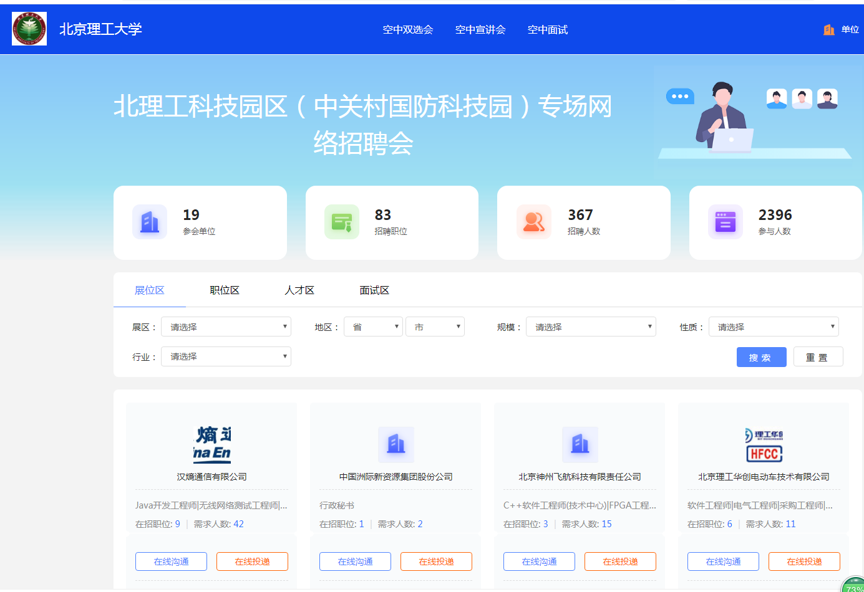Click the green icon beside 招聘职位
The height and width of the screenshot is (592, 864).
coord(342,222)
